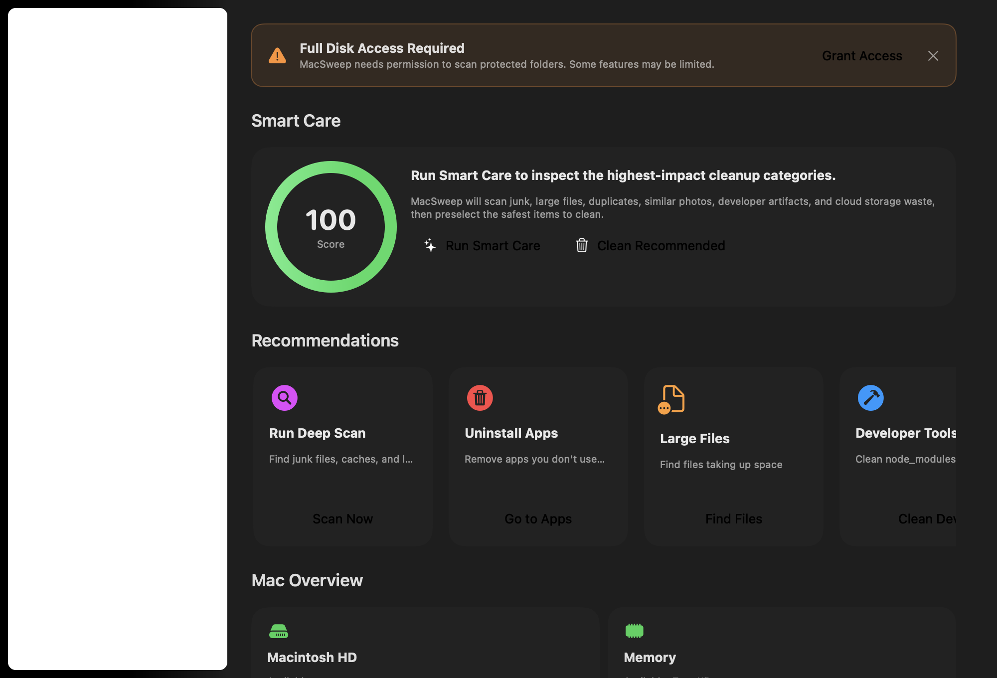997x678 pixels.
Task: Click the Find Files button
Action: point(734,519)
